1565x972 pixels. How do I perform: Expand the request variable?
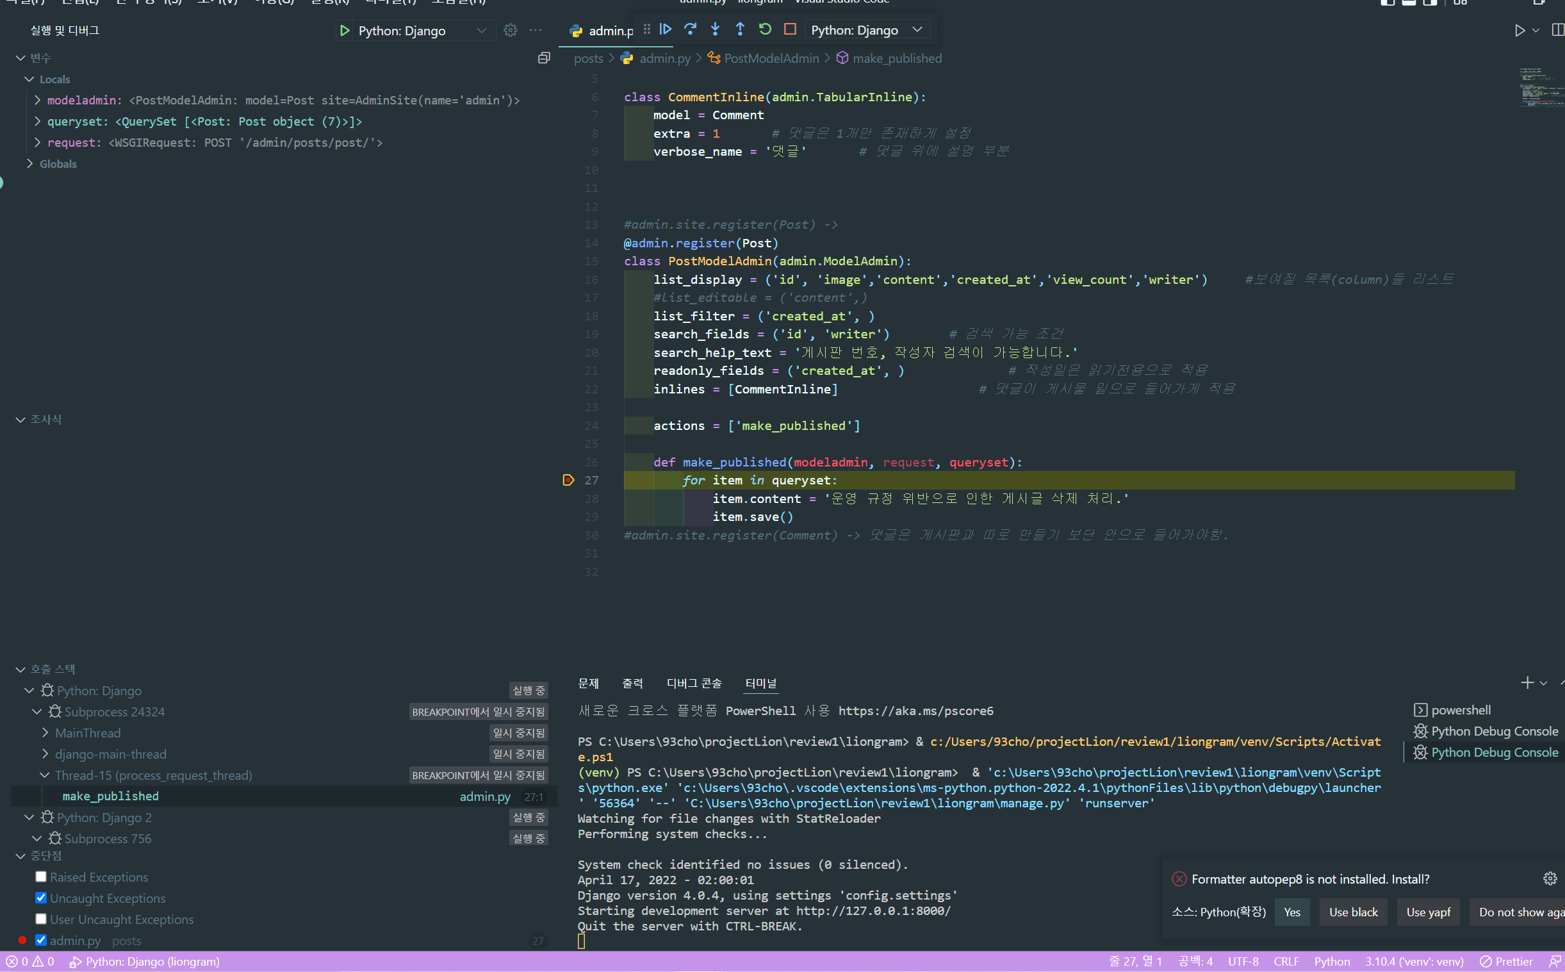coord(37,143)
